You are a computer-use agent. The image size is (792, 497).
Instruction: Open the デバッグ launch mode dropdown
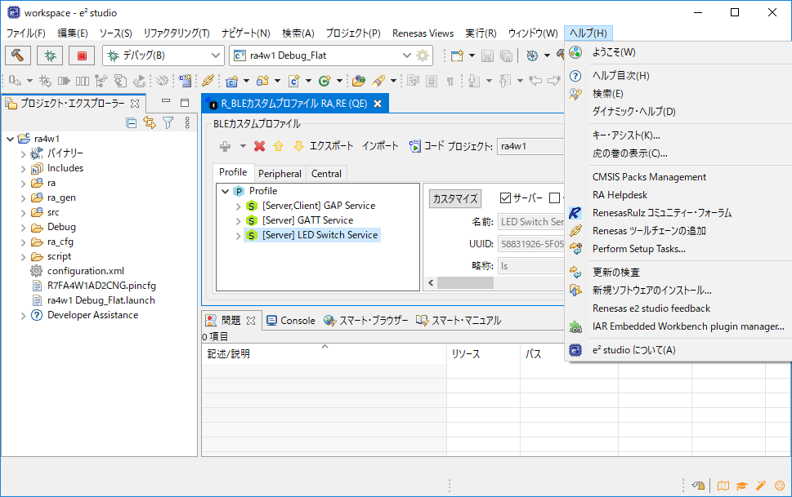(216, 55)
